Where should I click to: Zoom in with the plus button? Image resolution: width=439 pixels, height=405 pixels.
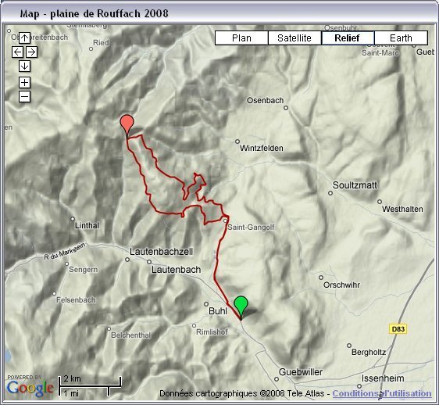25,82
